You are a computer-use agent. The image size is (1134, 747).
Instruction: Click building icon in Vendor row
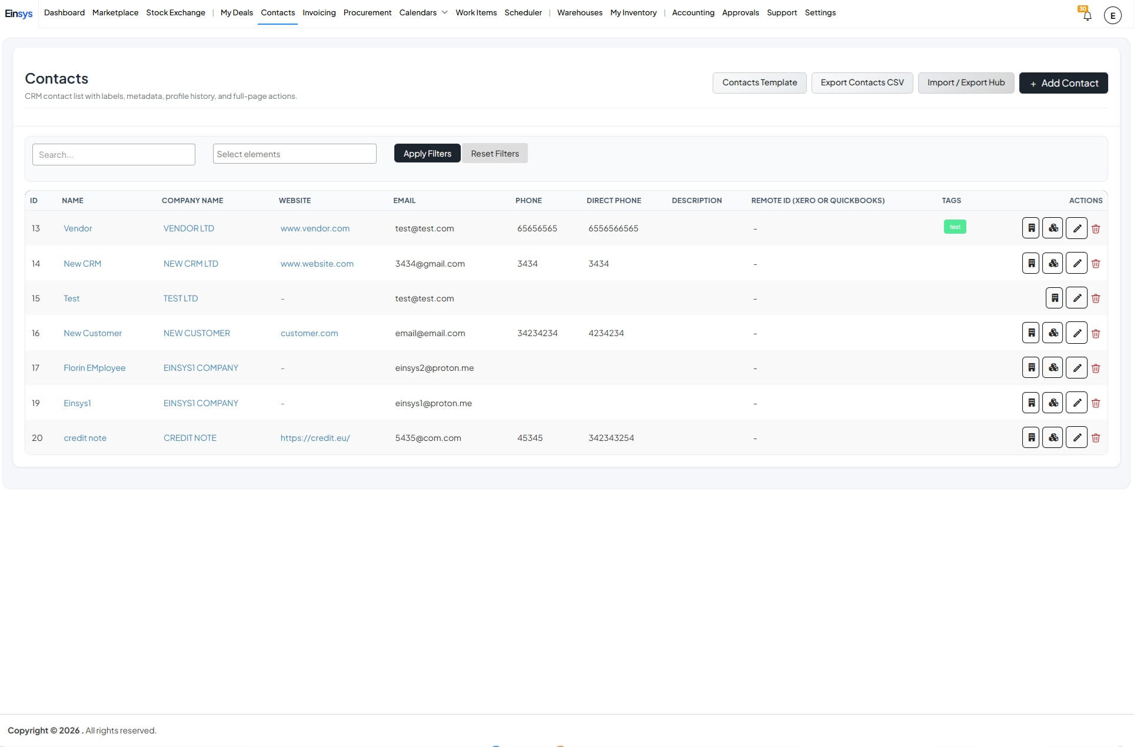[1030, 228]
